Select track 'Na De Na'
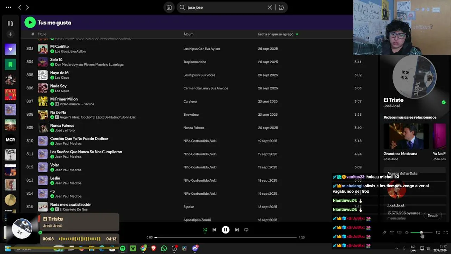Screen dimensions: 451x254 58,112
